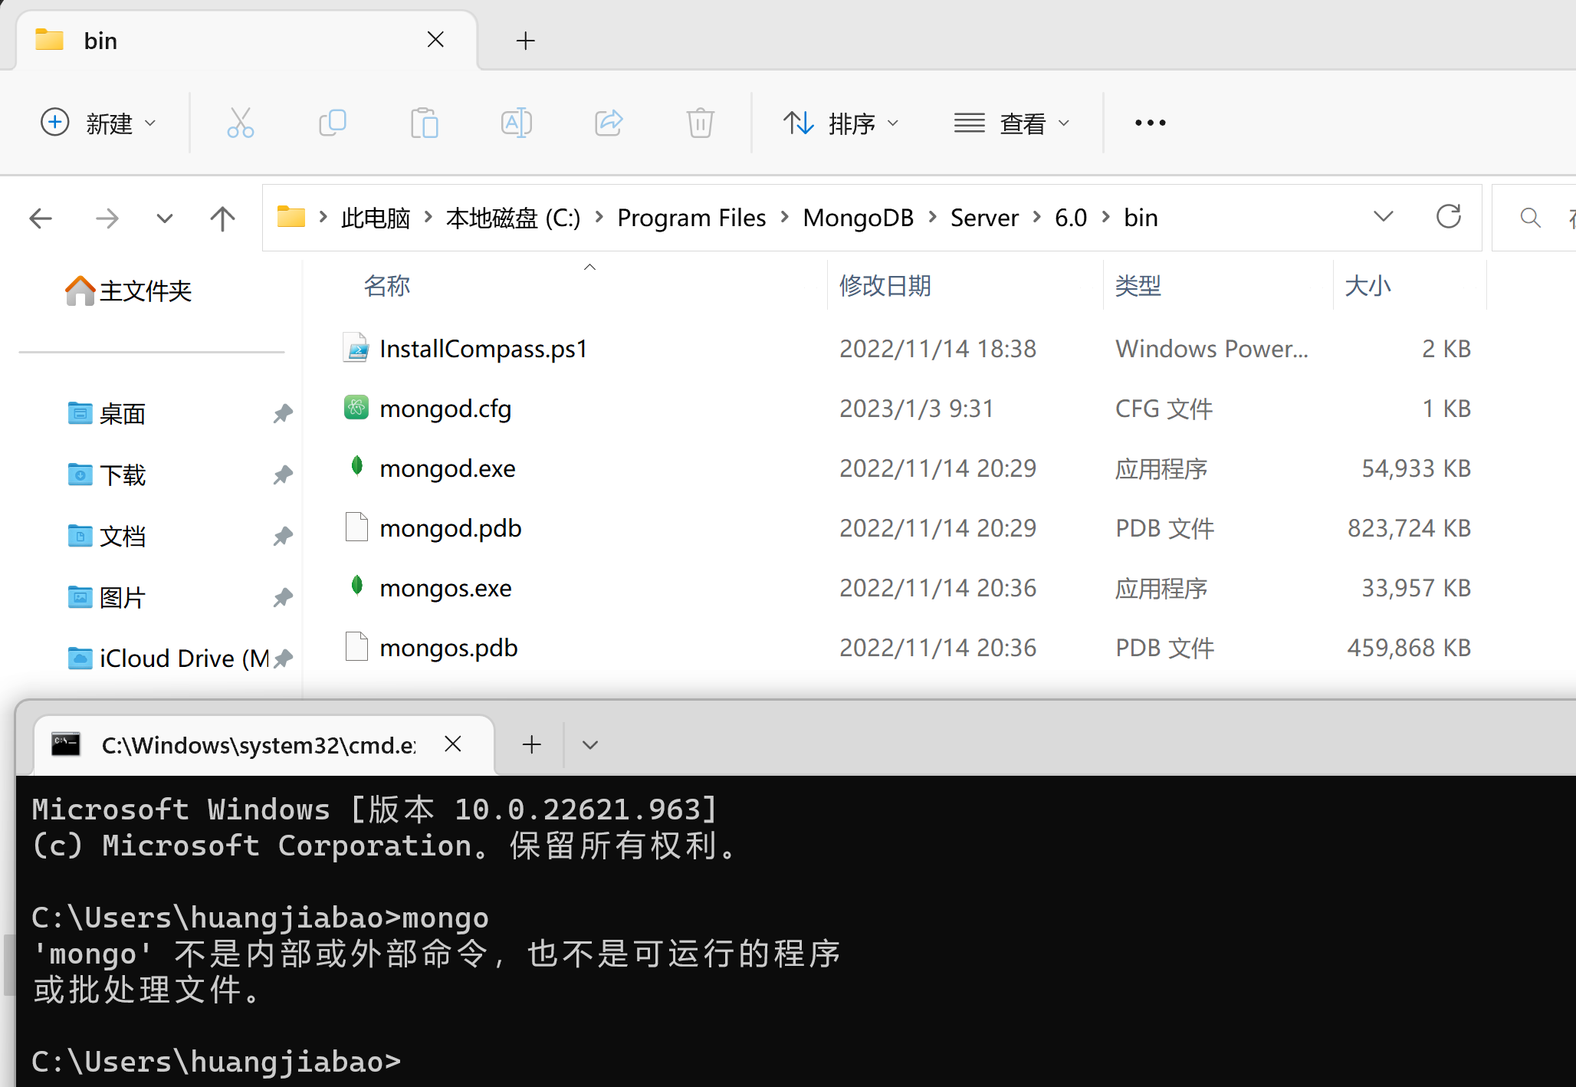The height and width of the screenshot is (1087, 1576).
Task: Expand the chevron after 此电脑 breadcrumb
Action: pos(429,218)
